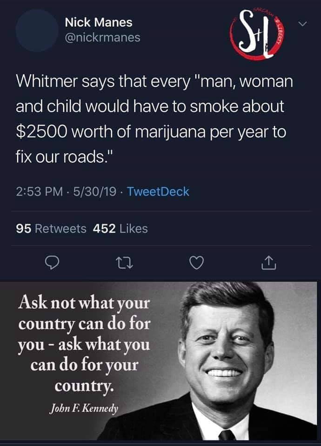The width and height of the screenshot is (321, 446).
Task: Click the reply speech bubble icon
Action: click(53, 263)
